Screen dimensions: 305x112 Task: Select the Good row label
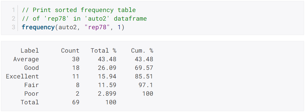coord(32,68)
